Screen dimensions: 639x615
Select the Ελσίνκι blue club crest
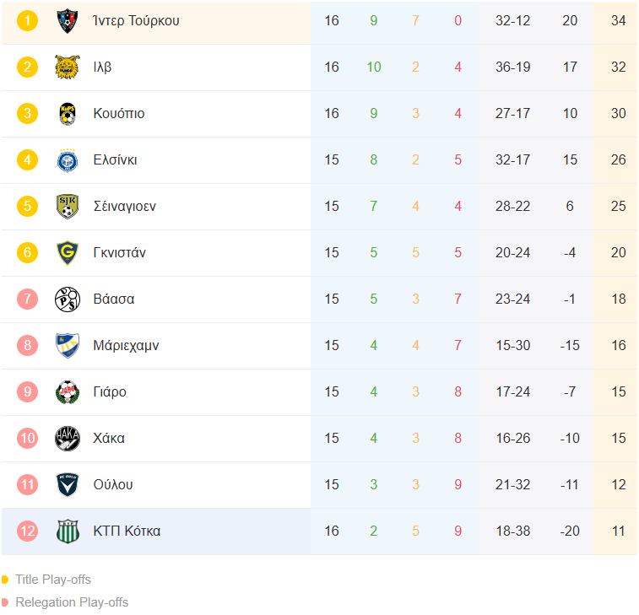(x=68, y=160)
